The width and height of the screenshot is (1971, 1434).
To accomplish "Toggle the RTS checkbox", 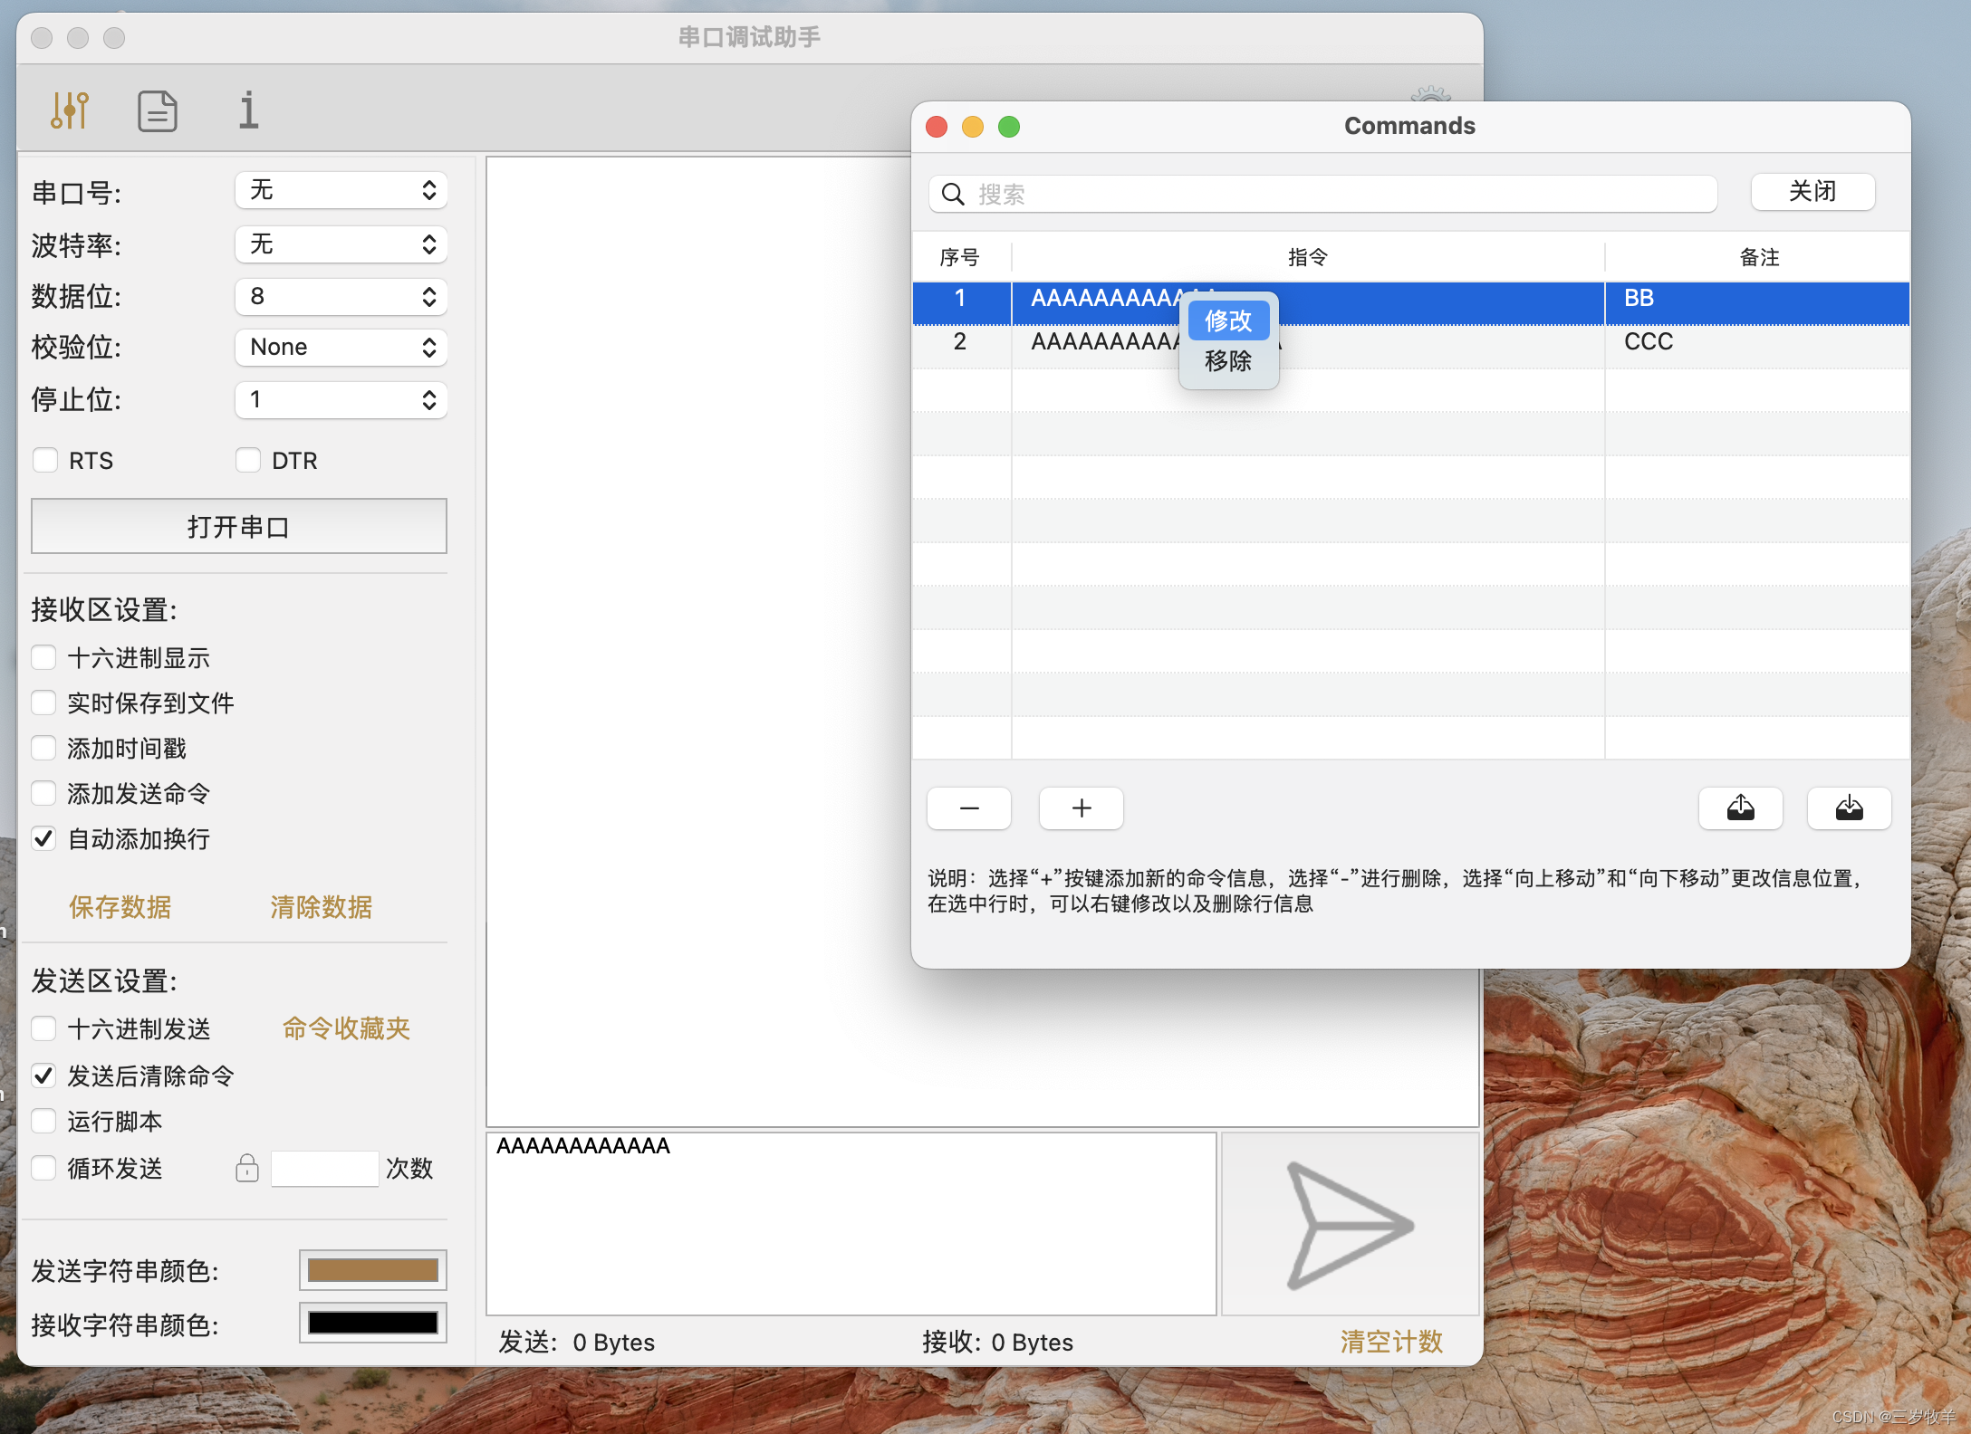I will [44, 460].
